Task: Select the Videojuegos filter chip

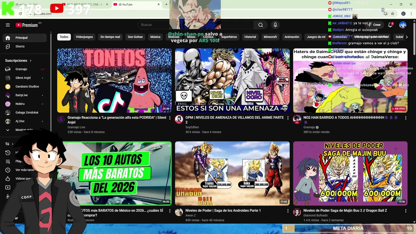Action: coord(84,37)
